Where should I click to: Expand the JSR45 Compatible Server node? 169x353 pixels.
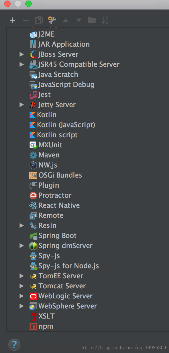tap(22, 64)
